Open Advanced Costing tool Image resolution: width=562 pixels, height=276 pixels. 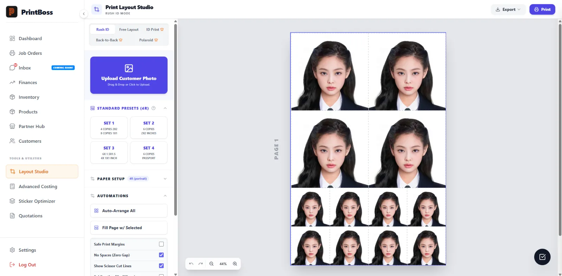coord(42,186)
